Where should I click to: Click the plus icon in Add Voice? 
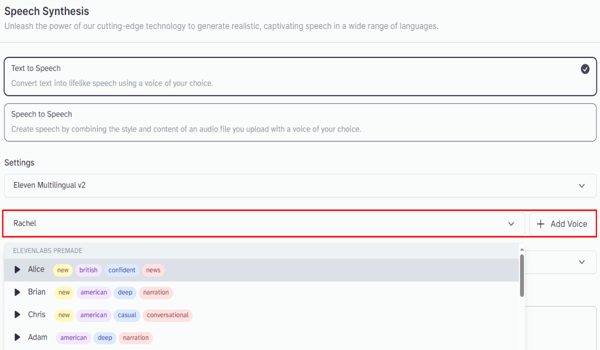tap(540, 224)
